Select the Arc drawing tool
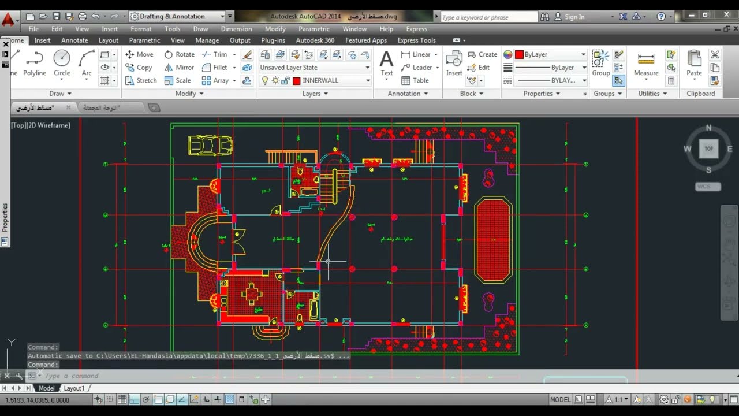Image resolution: width=739 pixels, height=416 pixels. pyautogui.click(x=87, y=63)
